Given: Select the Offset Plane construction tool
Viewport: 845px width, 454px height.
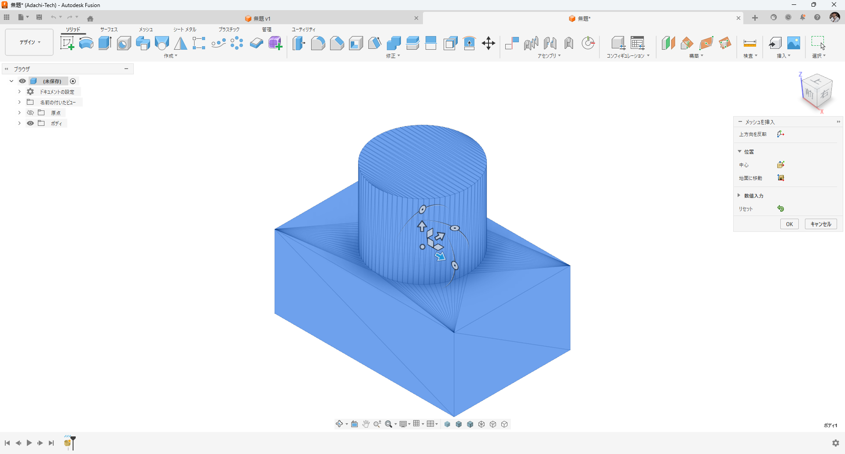Looking at the screenshot, I should click(x=668, y=43).
